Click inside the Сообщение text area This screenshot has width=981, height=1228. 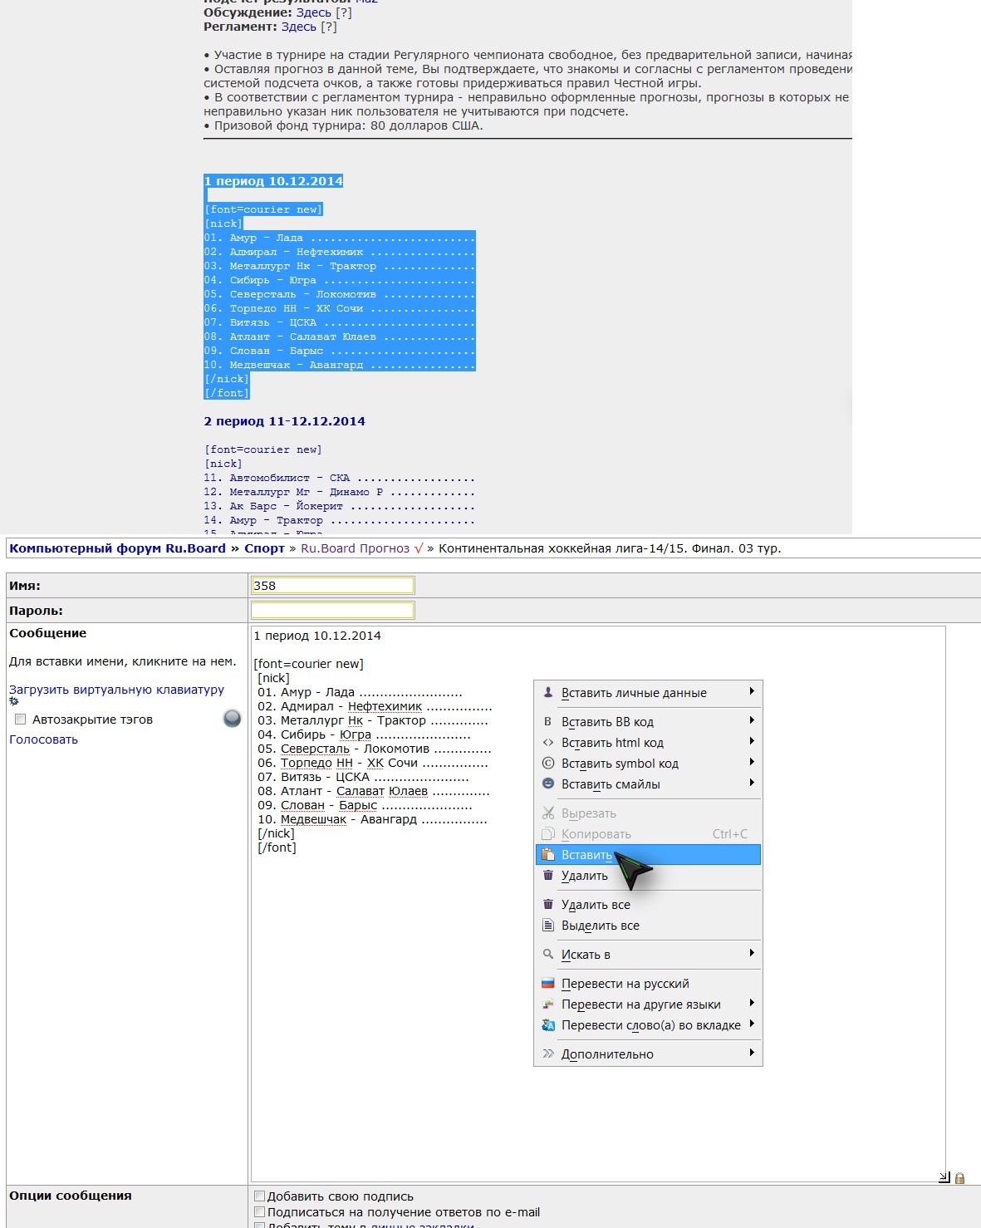[598, 904]
